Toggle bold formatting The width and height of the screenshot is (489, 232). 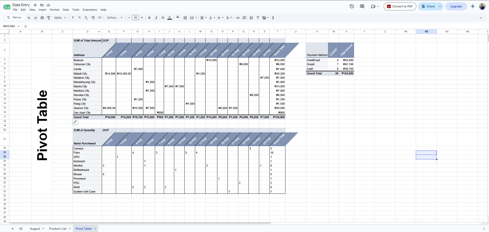[x=149, y=18]
